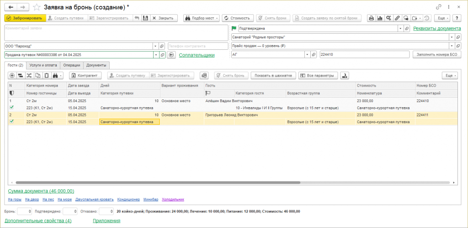Viewport: 468px width, 228px height.
Task: Switch to the Гости (2) tab
Action: click(15, 65)
